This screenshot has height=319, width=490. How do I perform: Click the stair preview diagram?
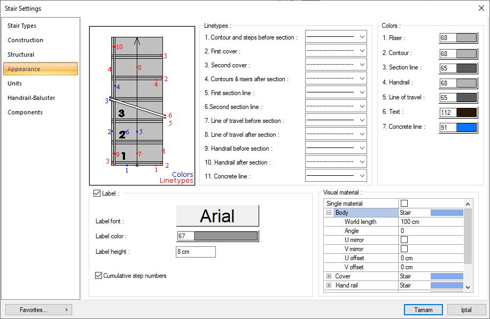(142, 105)
